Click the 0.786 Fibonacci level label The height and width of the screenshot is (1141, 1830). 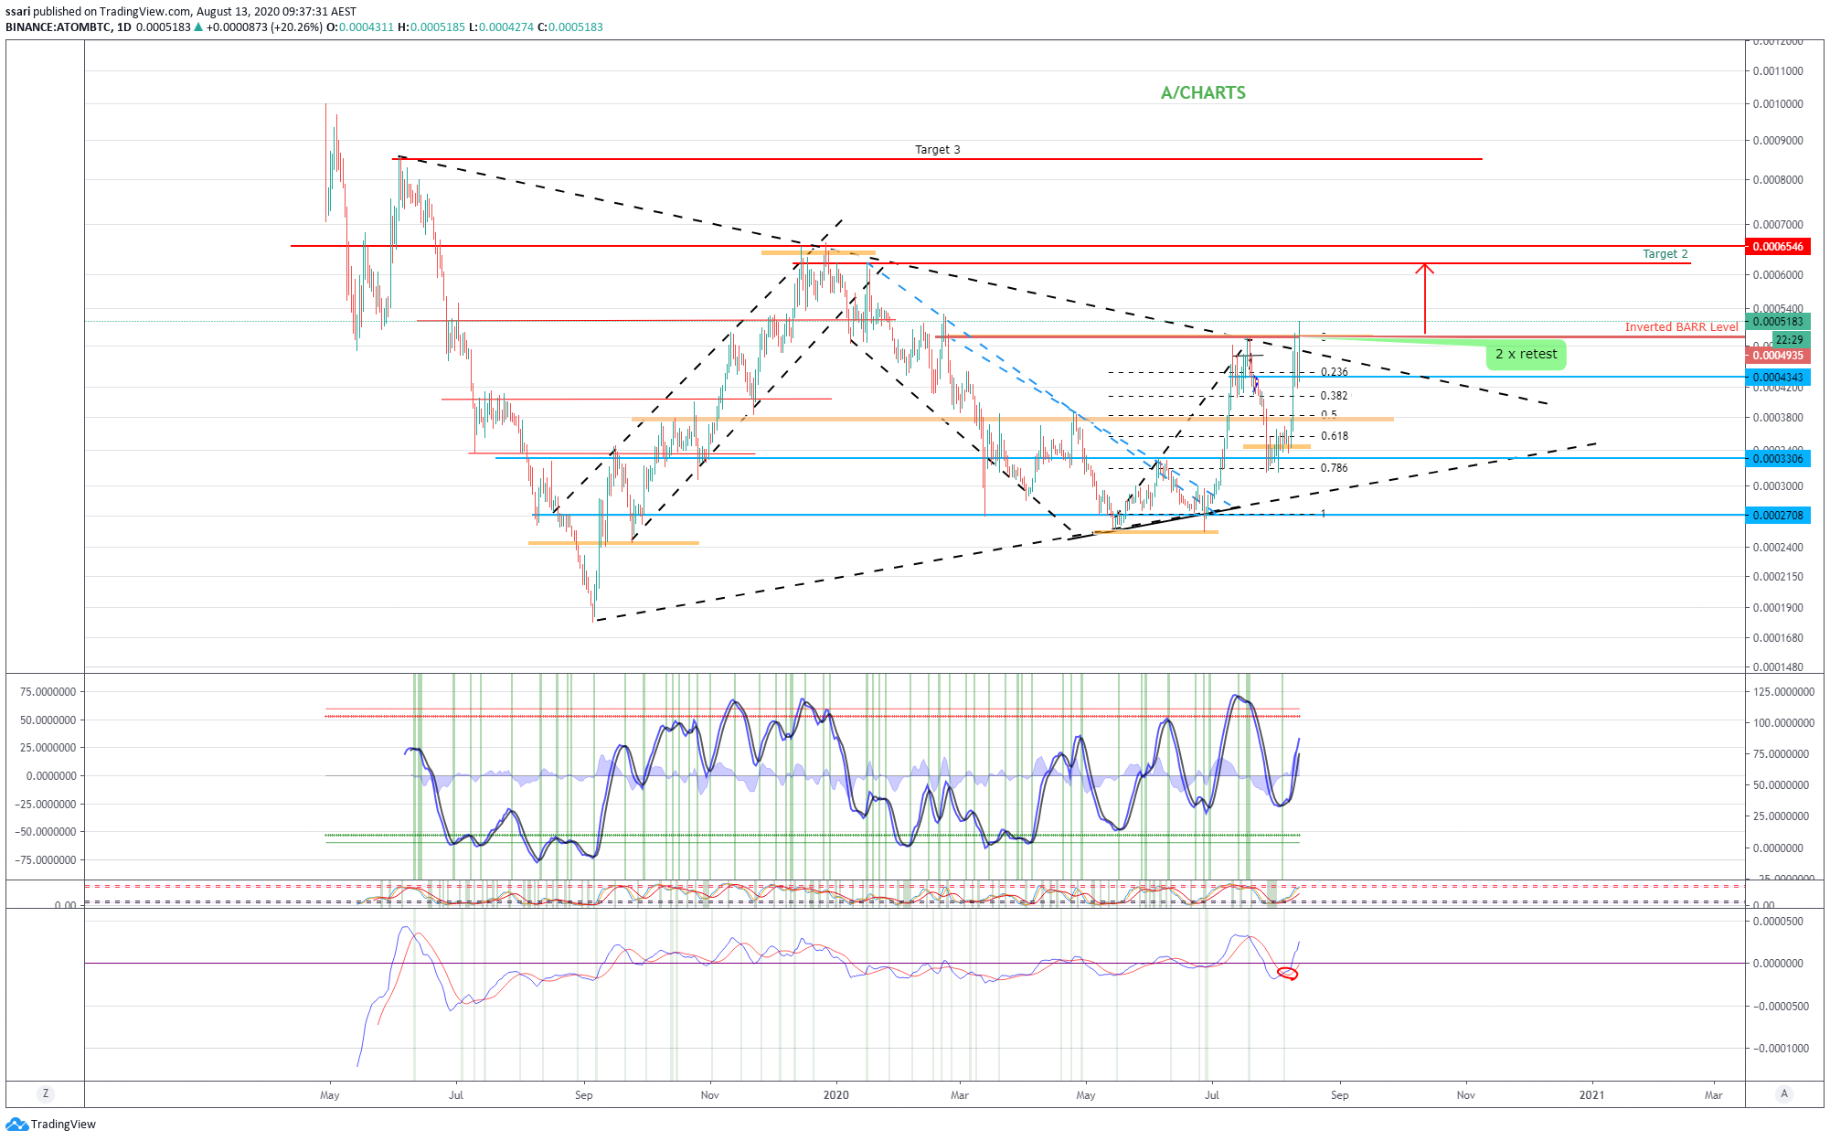tap(1335, 468)
